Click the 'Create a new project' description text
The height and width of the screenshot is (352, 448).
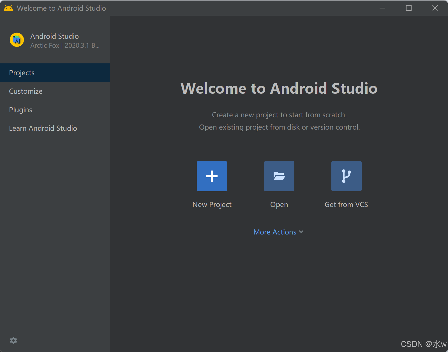(279, 115)
